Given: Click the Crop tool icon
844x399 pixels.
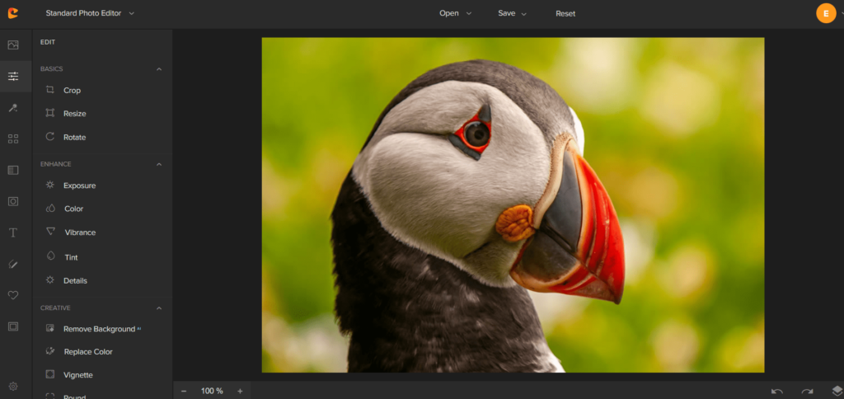Looking at the screenshot, I should pos(50,90).
